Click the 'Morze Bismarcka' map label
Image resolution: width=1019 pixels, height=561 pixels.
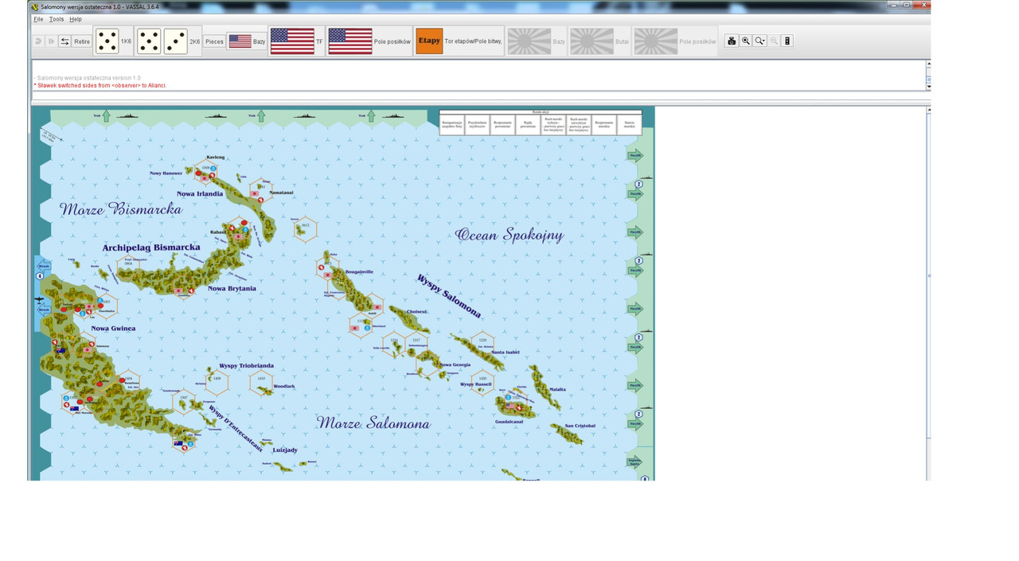point(121,209)
